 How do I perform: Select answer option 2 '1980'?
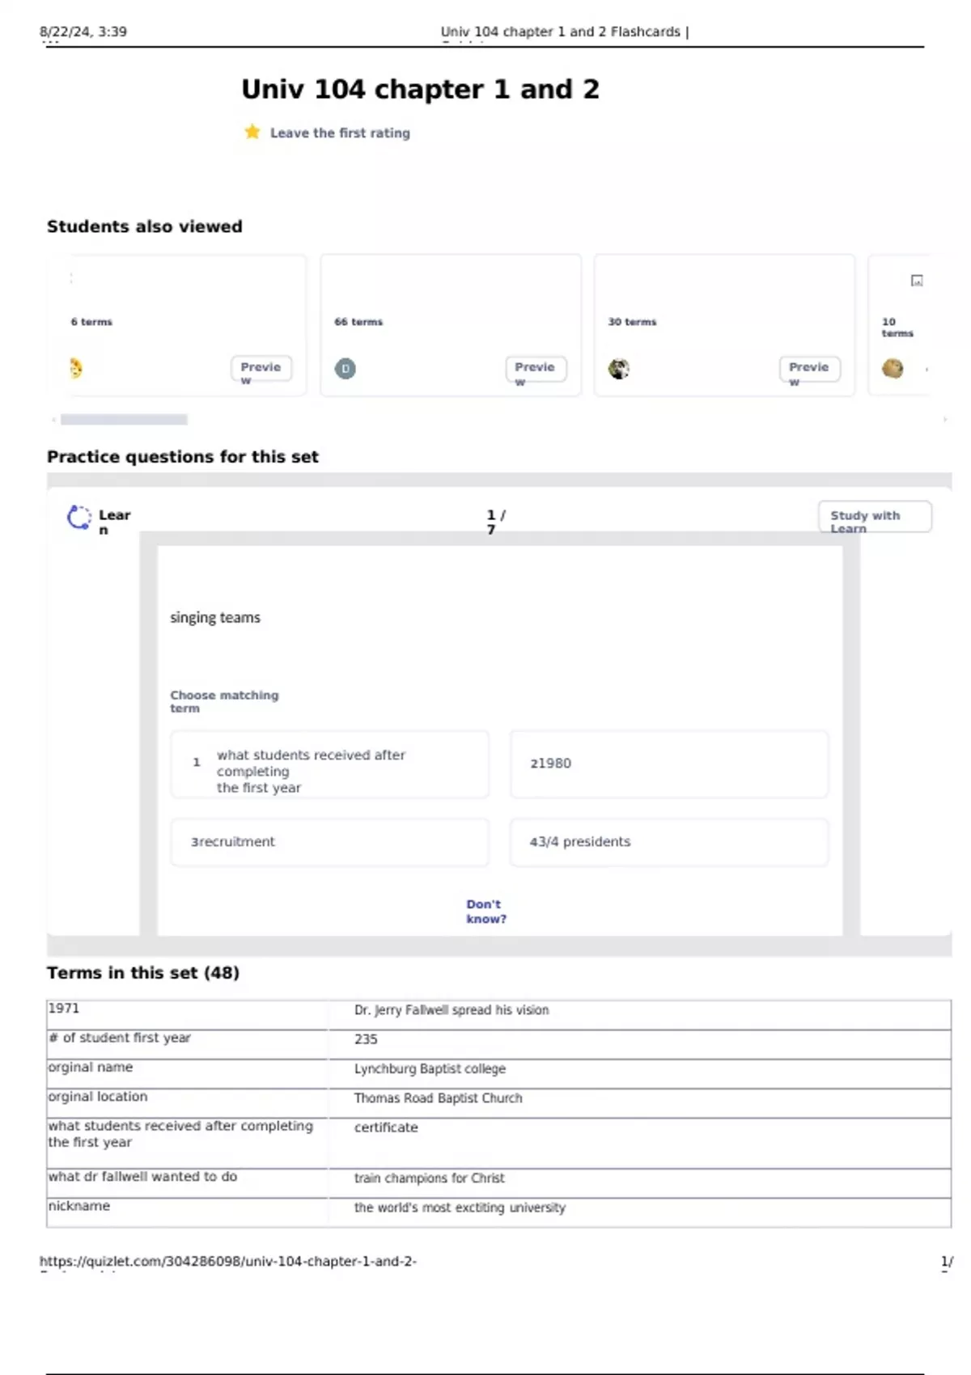point(668,764)
